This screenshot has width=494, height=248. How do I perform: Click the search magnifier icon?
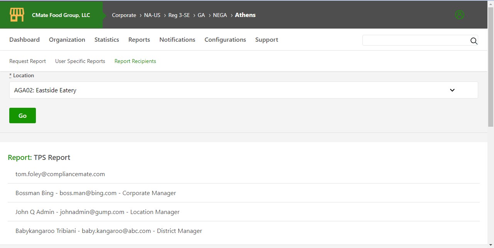[x=474, y=41]
